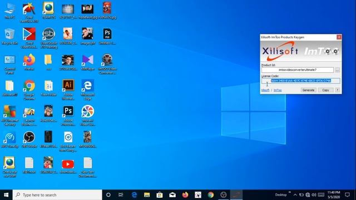356x200 pixels.
Task: Open the Recycle Bin
Action: click(x=9, y=36)
